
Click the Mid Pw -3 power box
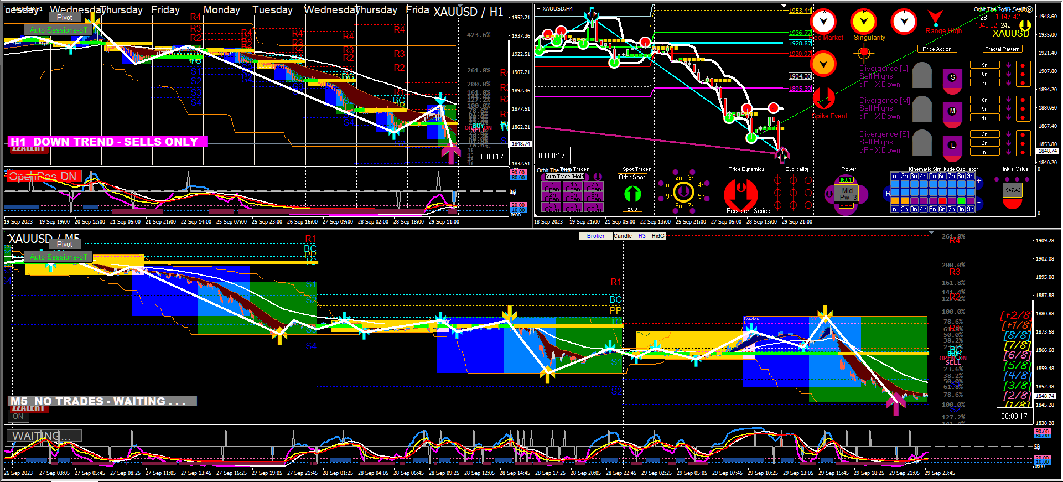[x=847, y=194]
